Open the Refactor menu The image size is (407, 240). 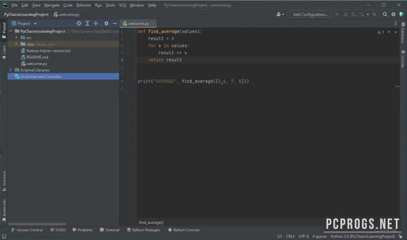(83, 5)
